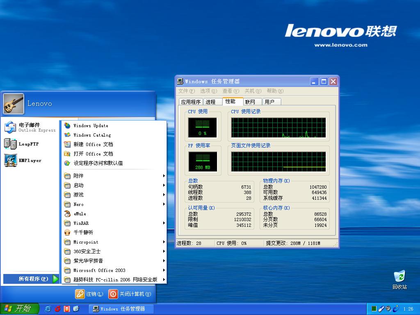
Task: Click the CPU 使用 gauge showing 0 %
Action: click(x=203, y=128)
